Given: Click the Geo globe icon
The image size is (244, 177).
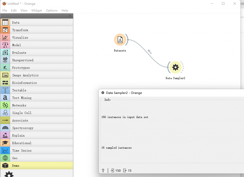Looking at the screenshot, I should (5, 158).
